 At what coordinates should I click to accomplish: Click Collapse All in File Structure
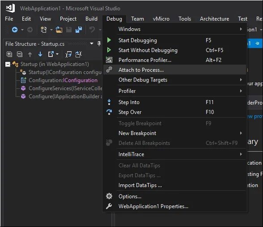click(x=20, y=54)
